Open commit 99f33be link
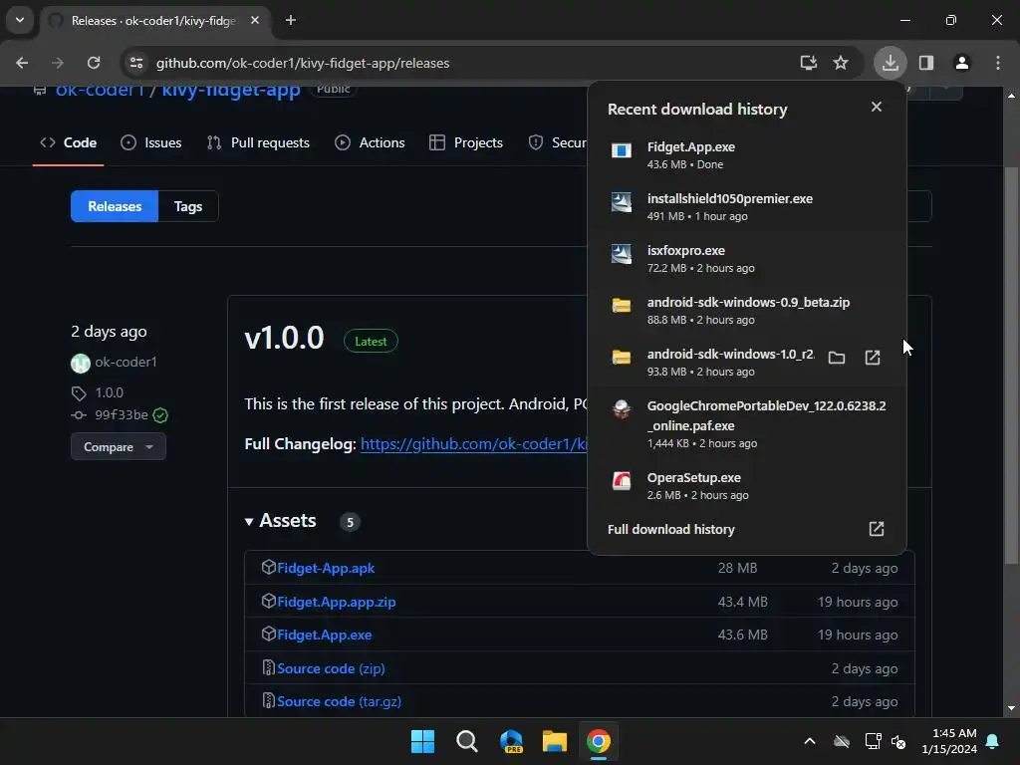Screen dimensions: 1020x765 (x=121, y=415)
